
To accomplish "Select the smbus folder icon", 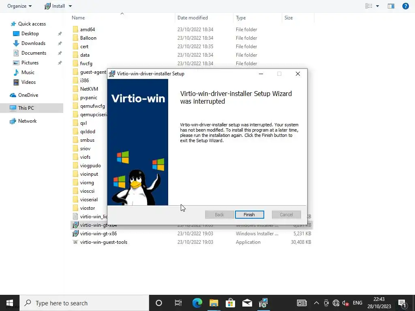I will click(75, 140).
